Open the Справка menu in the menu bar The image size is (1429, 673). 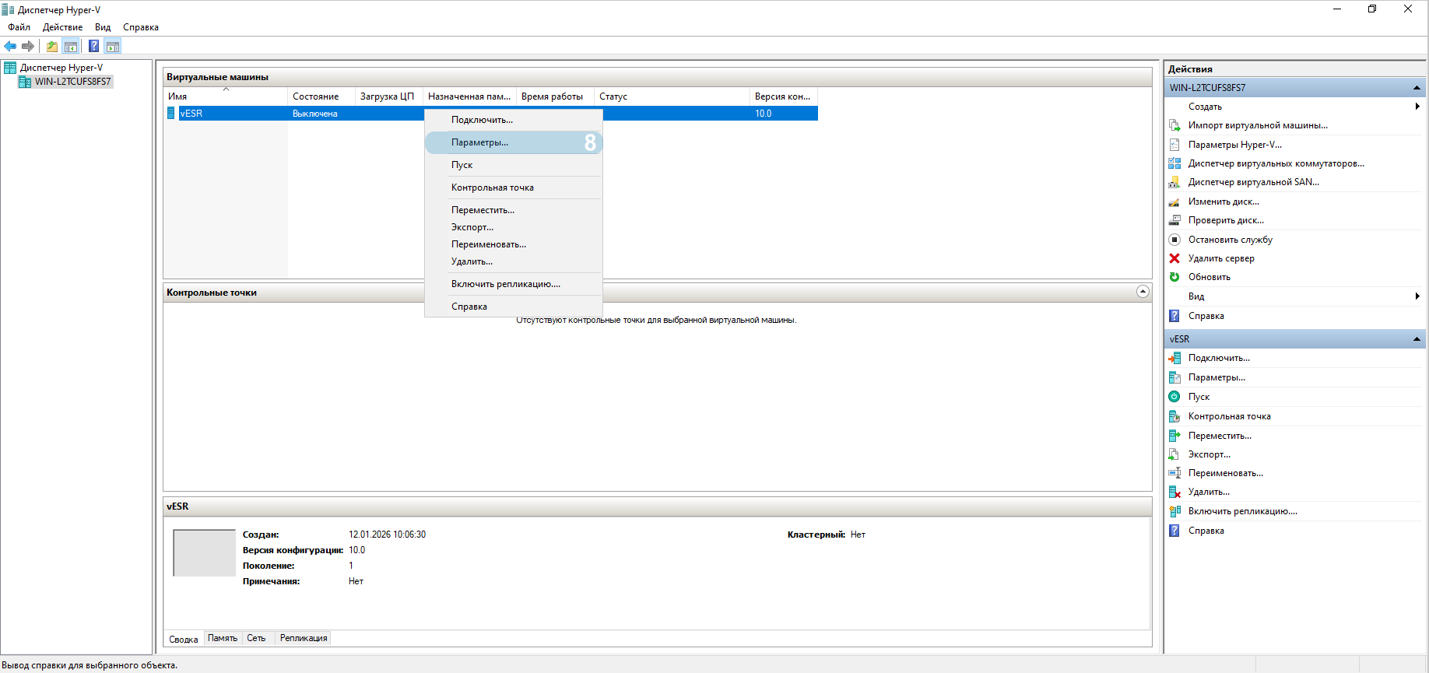[x=141, y=27]
